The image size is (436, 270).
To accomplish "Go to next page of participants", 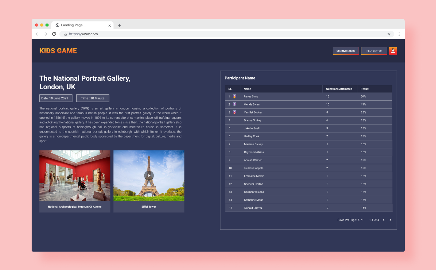I will click(x=390, y=220).
